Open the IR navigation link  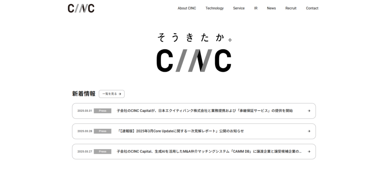(x=255, y=8)
